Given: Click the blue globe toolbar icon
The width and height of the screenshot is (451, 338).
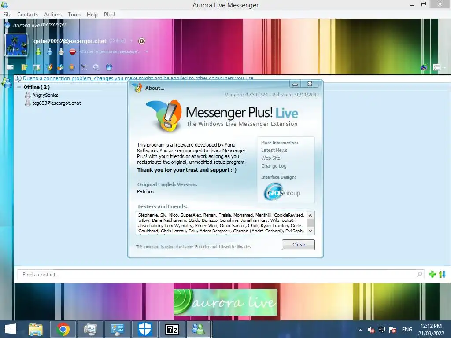Looking at the screenshot, I should point(109,67).
